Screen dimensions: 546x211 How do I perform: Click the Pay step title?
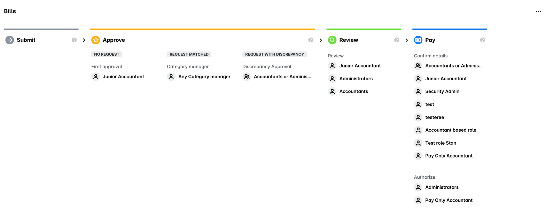tap(430, 40)
